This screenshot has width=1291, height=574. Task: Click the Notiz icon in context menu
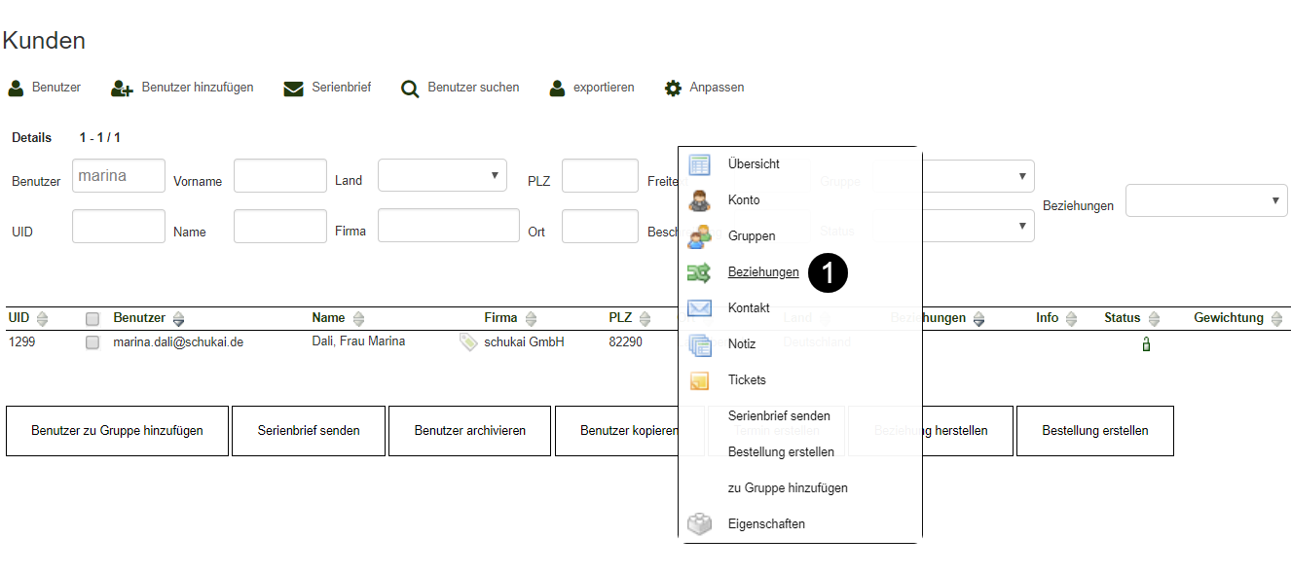pos(699,344)
